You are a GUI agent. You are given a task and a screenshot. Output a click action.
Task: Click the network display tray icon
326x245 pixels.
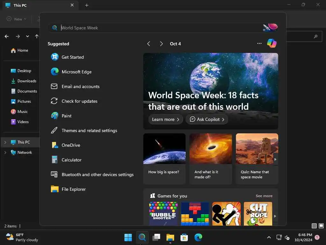pyautogui.click(x=279, y=237)
